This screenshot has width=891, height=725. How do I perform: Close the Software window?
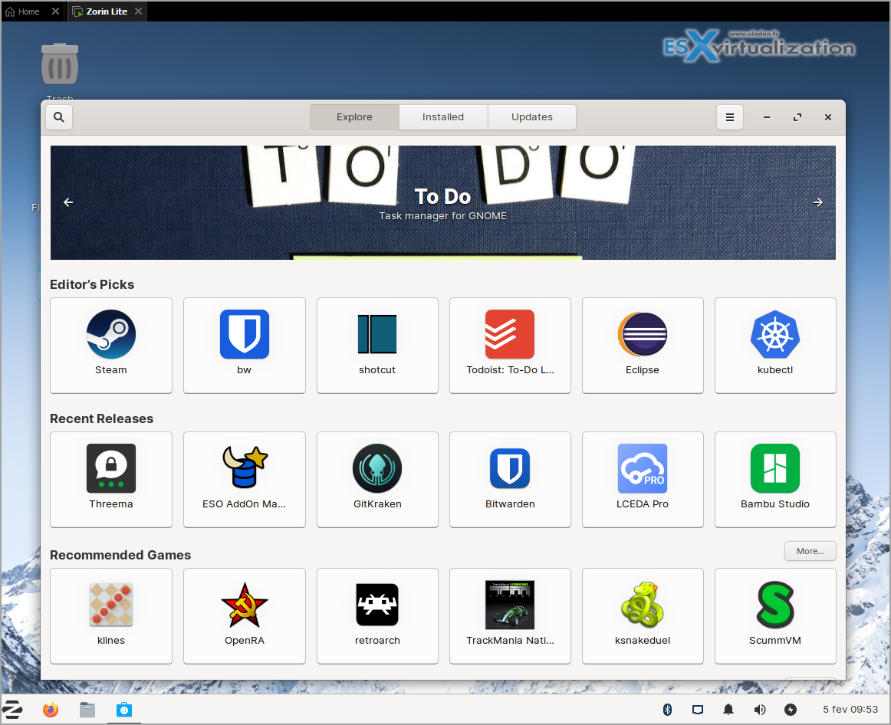[x=828, y=117]
